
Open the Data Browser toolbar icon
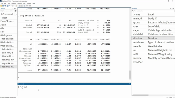[x=22, y=6]
